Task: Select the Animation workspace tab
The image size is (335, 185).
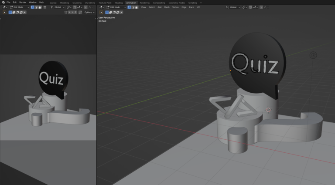Action: [x=131, y=3]
